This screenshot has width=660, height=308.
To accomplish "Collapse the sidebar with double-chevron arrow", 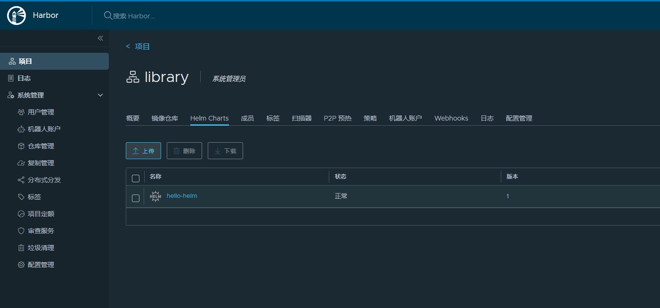I will click(100, 38).
